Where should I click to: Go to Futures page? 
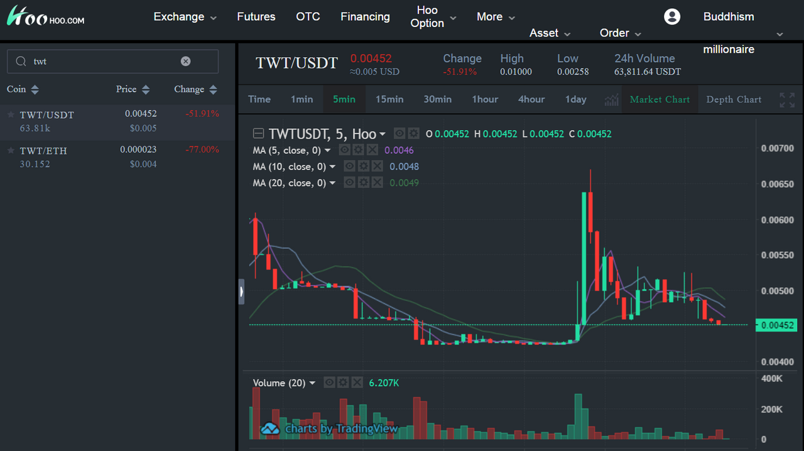point(256,17)
